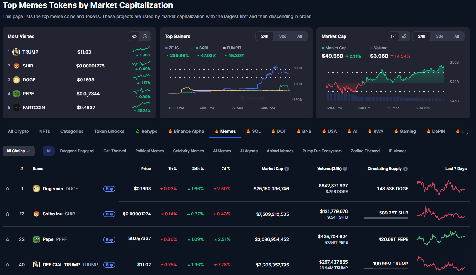Select the bubble view icon in Market Cap
Image resolution: width=476 pixels, height=275 pixels.
[404, 36]
